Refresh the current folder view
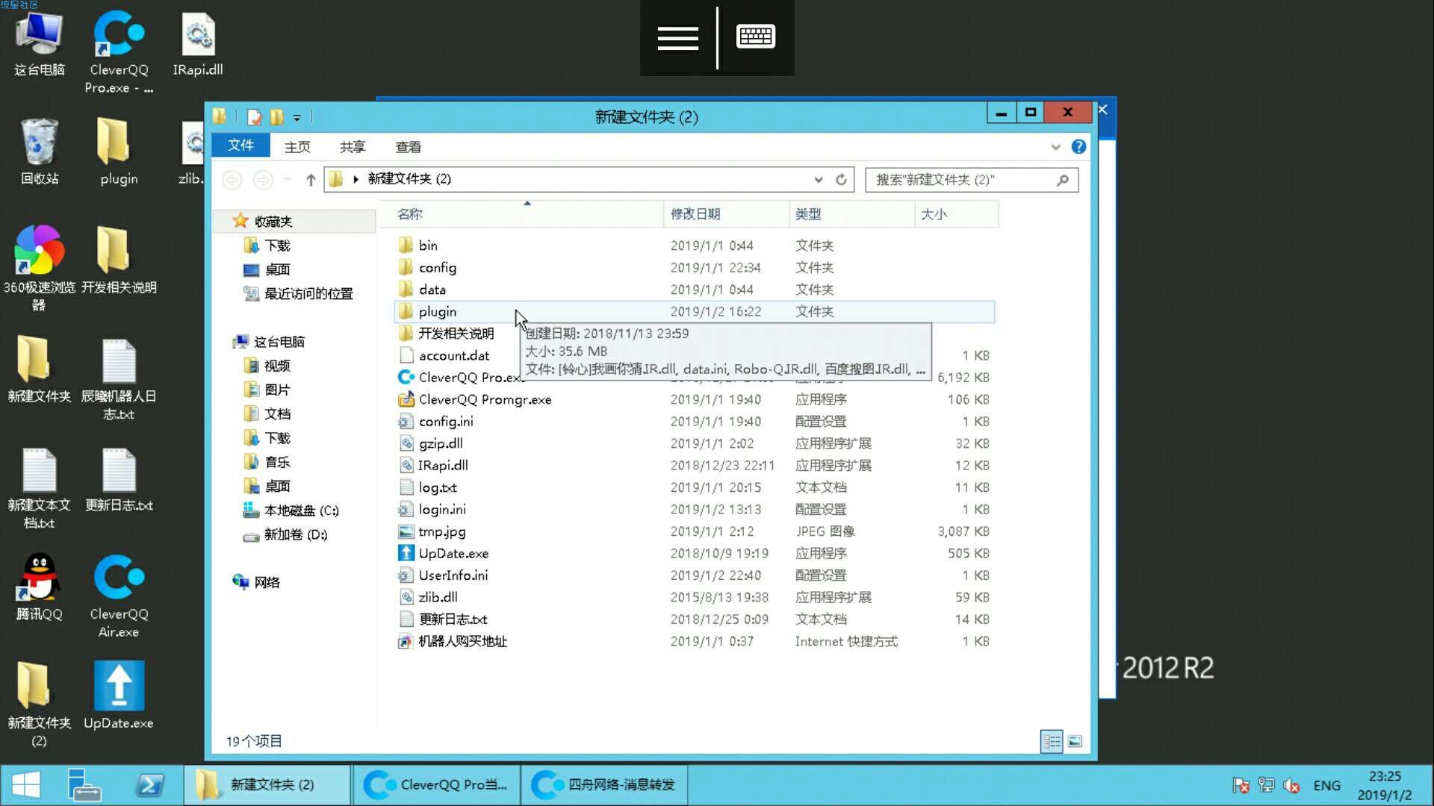The height and width of the screenshot is (806, 1434). [841, 179]
